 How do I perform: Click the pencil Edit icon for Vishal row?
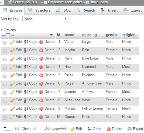point(12,42)
